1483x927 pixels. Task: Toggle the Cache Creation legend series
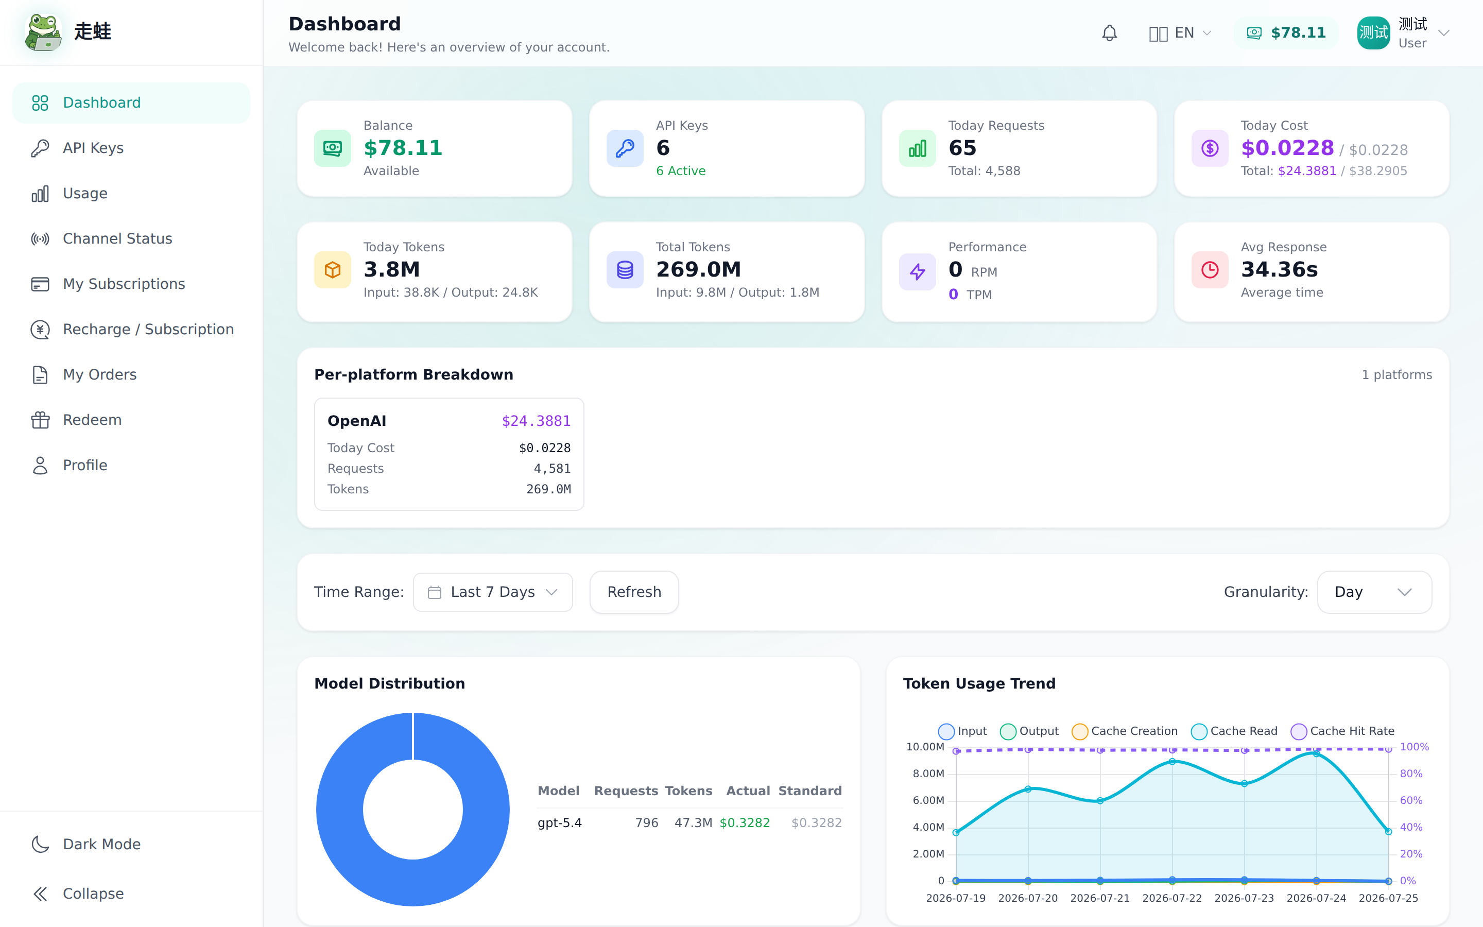pos(1125,731)
